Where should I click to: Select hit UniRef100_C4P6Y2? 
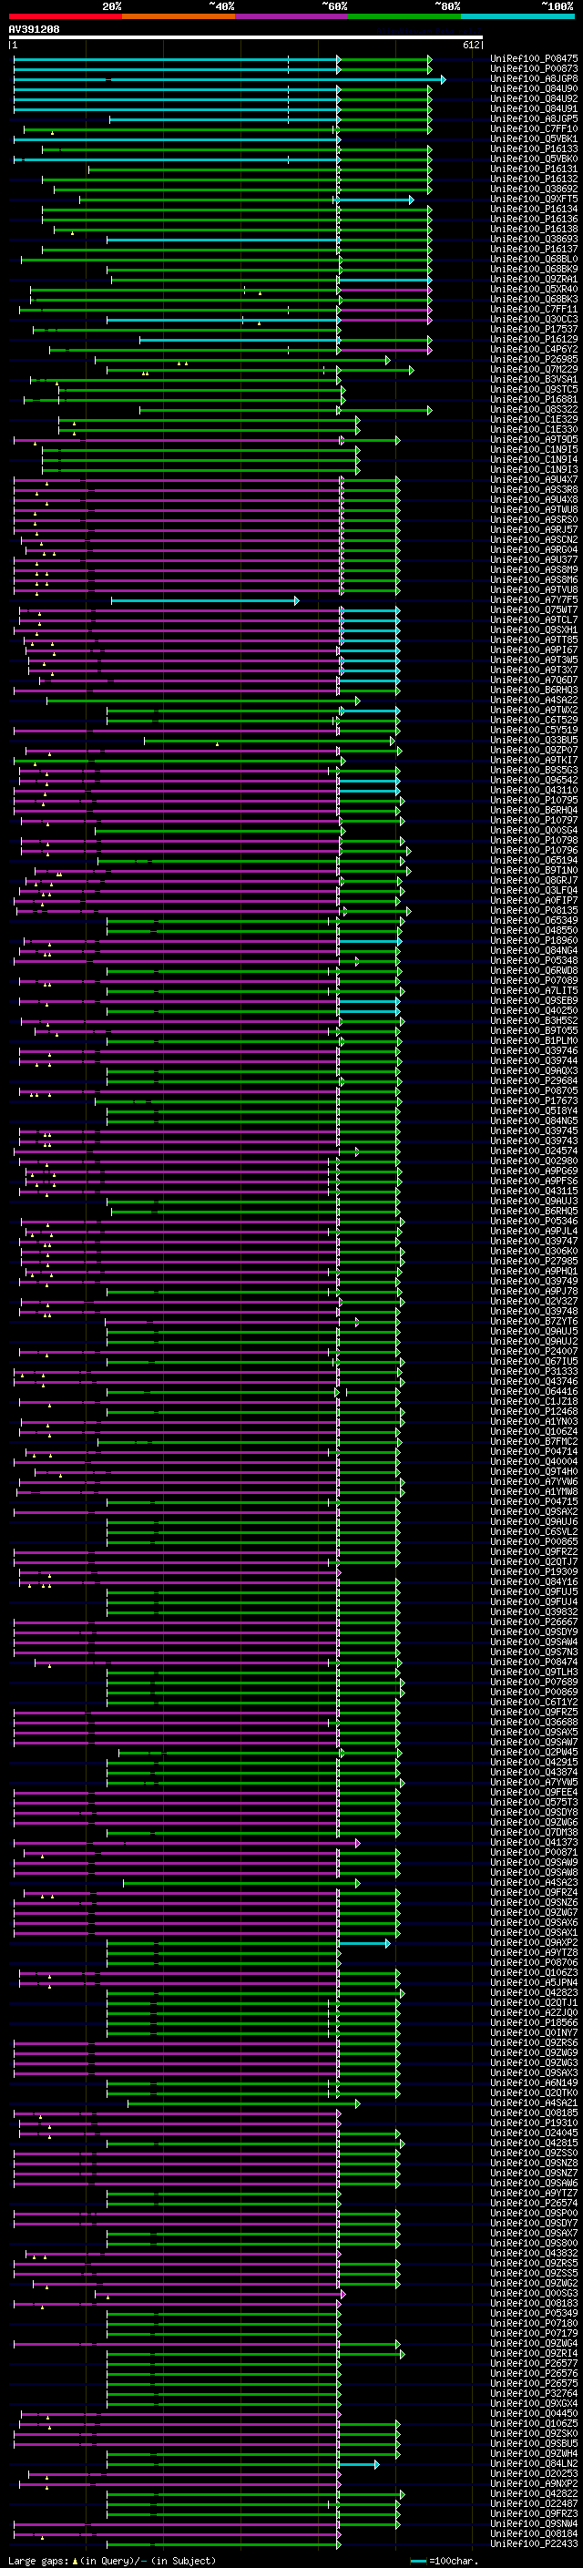[534, 349]
